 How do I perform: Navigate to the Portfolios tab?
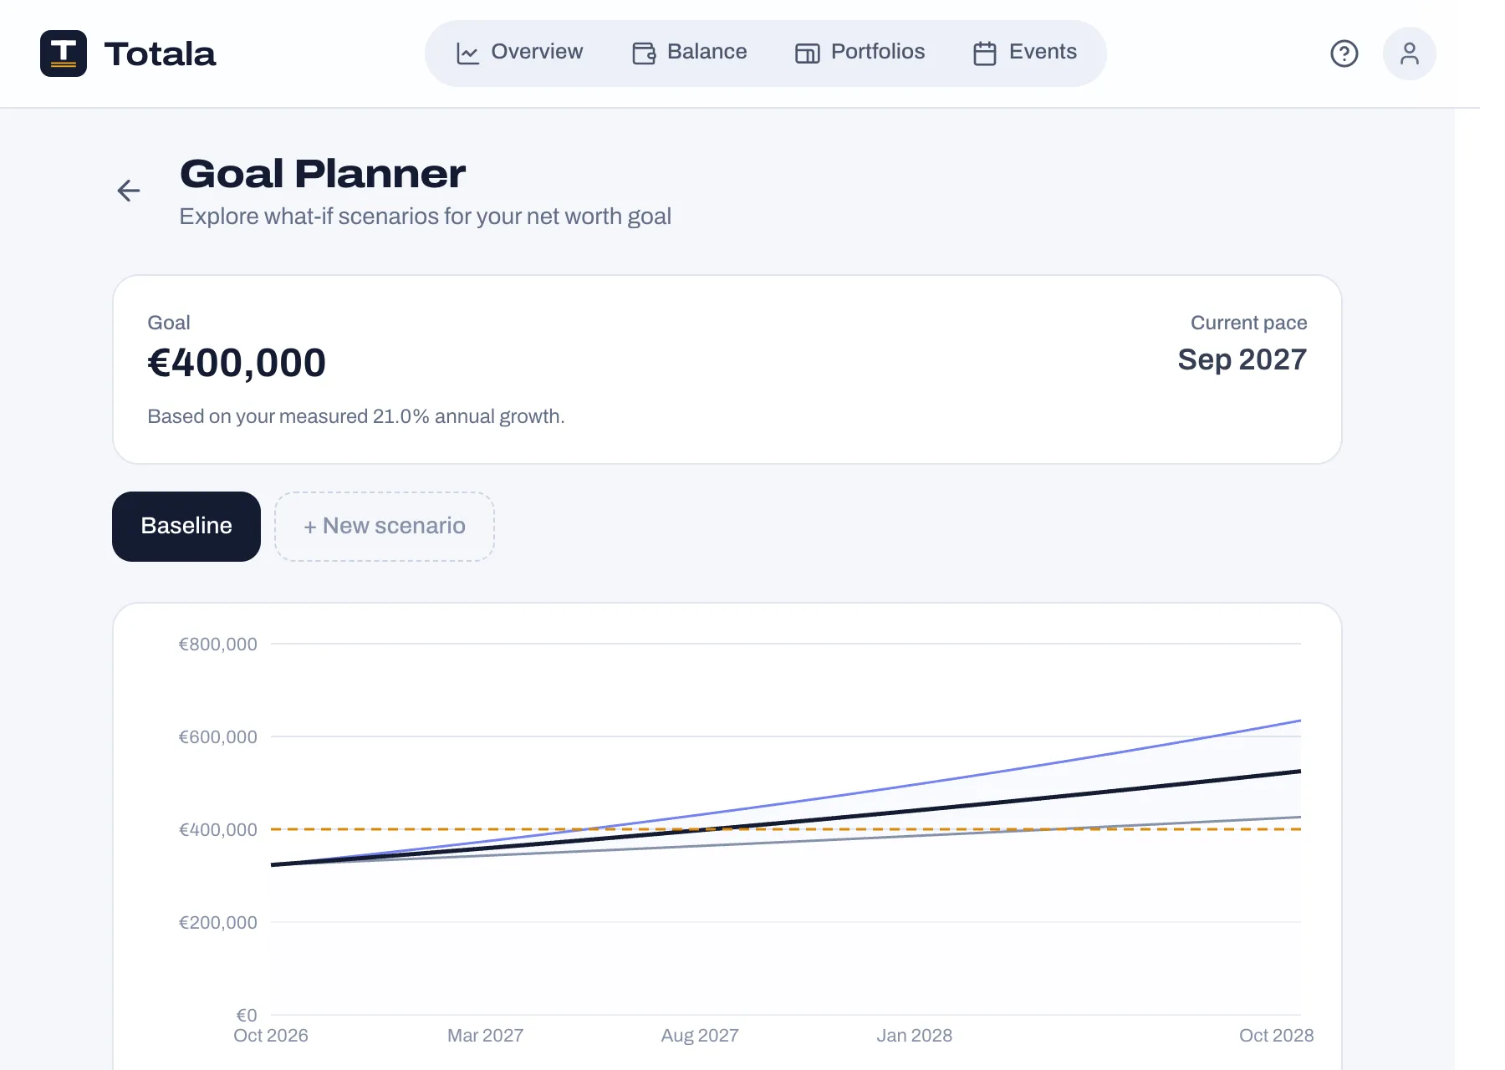(860, 53)
